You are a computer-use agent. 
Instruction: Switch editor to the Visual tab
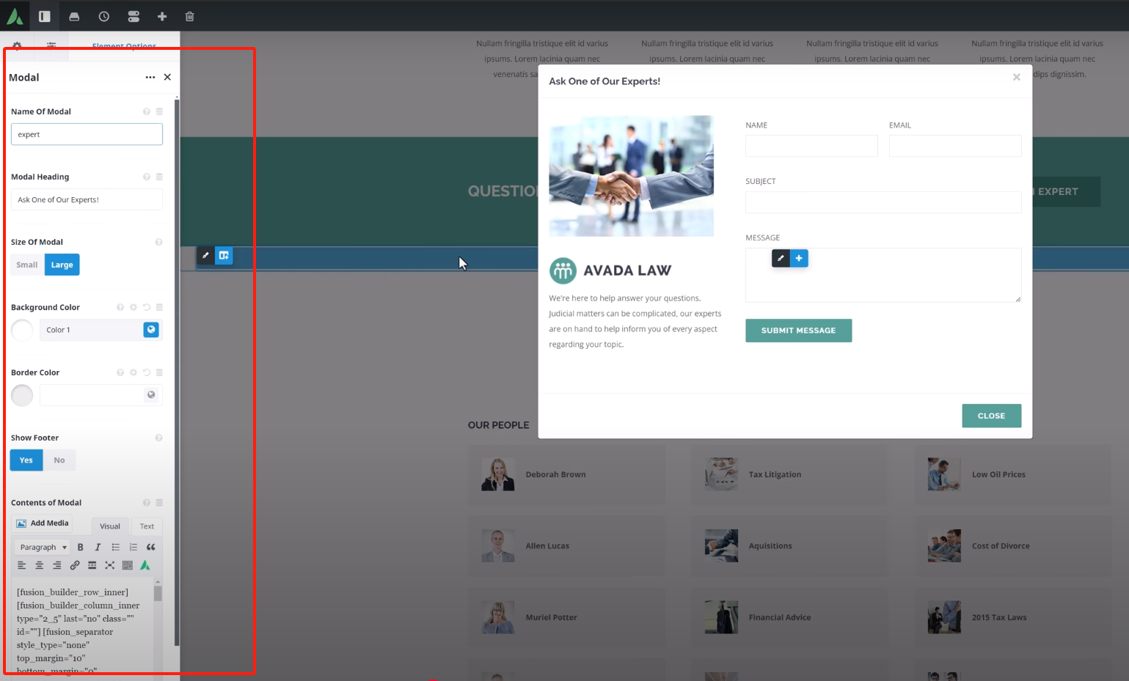click(110, 526)
